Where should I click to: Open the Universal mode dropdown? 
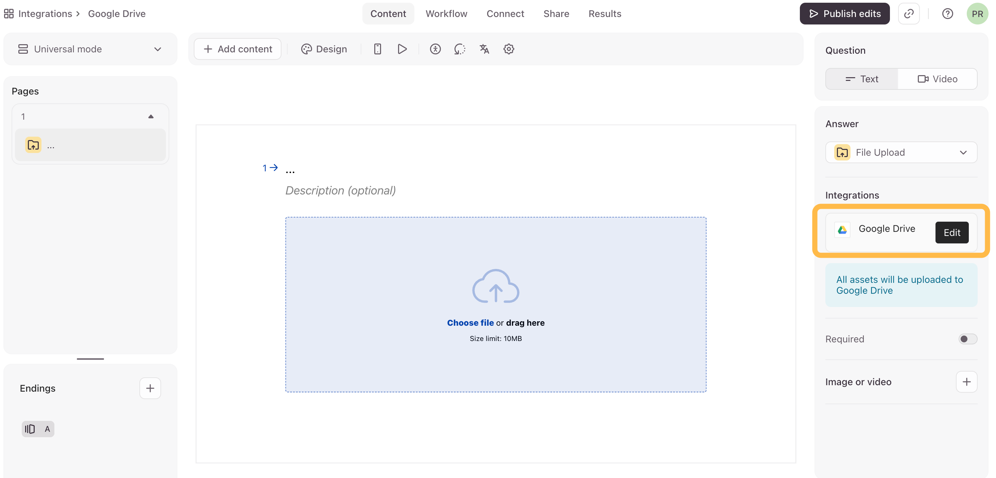tap(90, 49)
